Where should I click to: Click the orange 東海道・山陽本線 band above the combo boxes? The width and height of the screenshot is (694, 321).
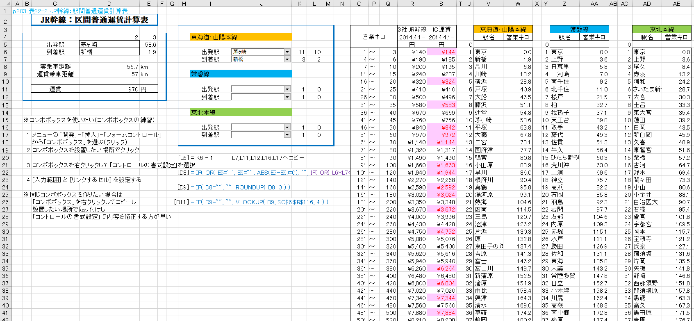[241, 37]
